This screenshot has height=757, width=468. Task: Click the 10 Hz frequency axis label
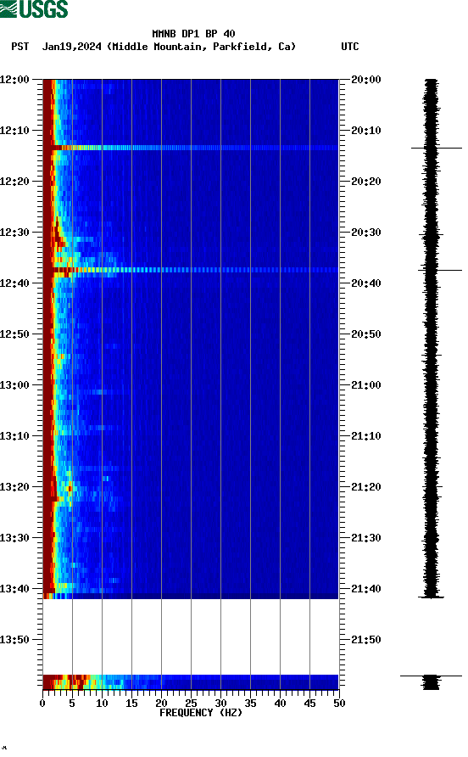[x=102, y=704]
